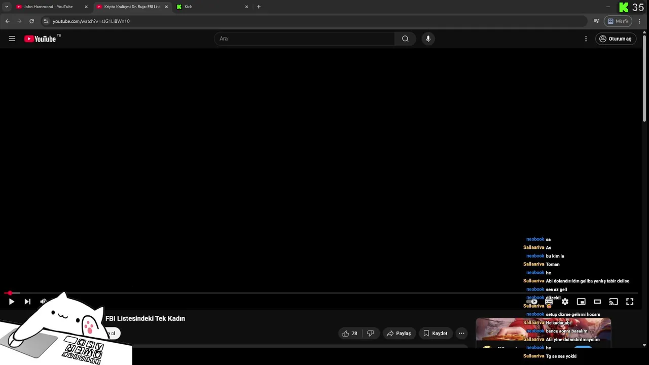Image resolution: width=649 pixels, height=365 pixels.
Task: Enter fullscreen mode
Action: pyautogui.click(x=630, y=302)
